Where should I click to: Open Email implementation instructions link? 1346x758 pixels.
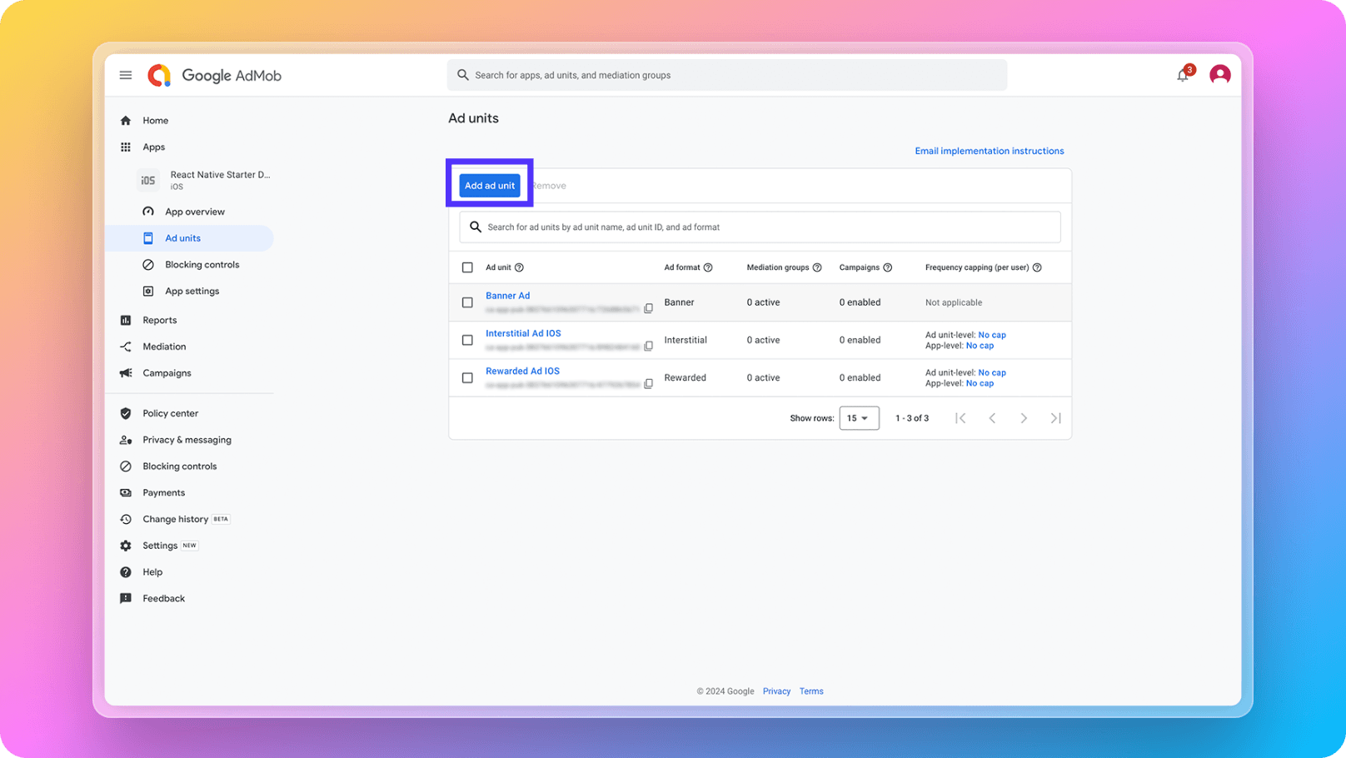click(x=989, y=151)
